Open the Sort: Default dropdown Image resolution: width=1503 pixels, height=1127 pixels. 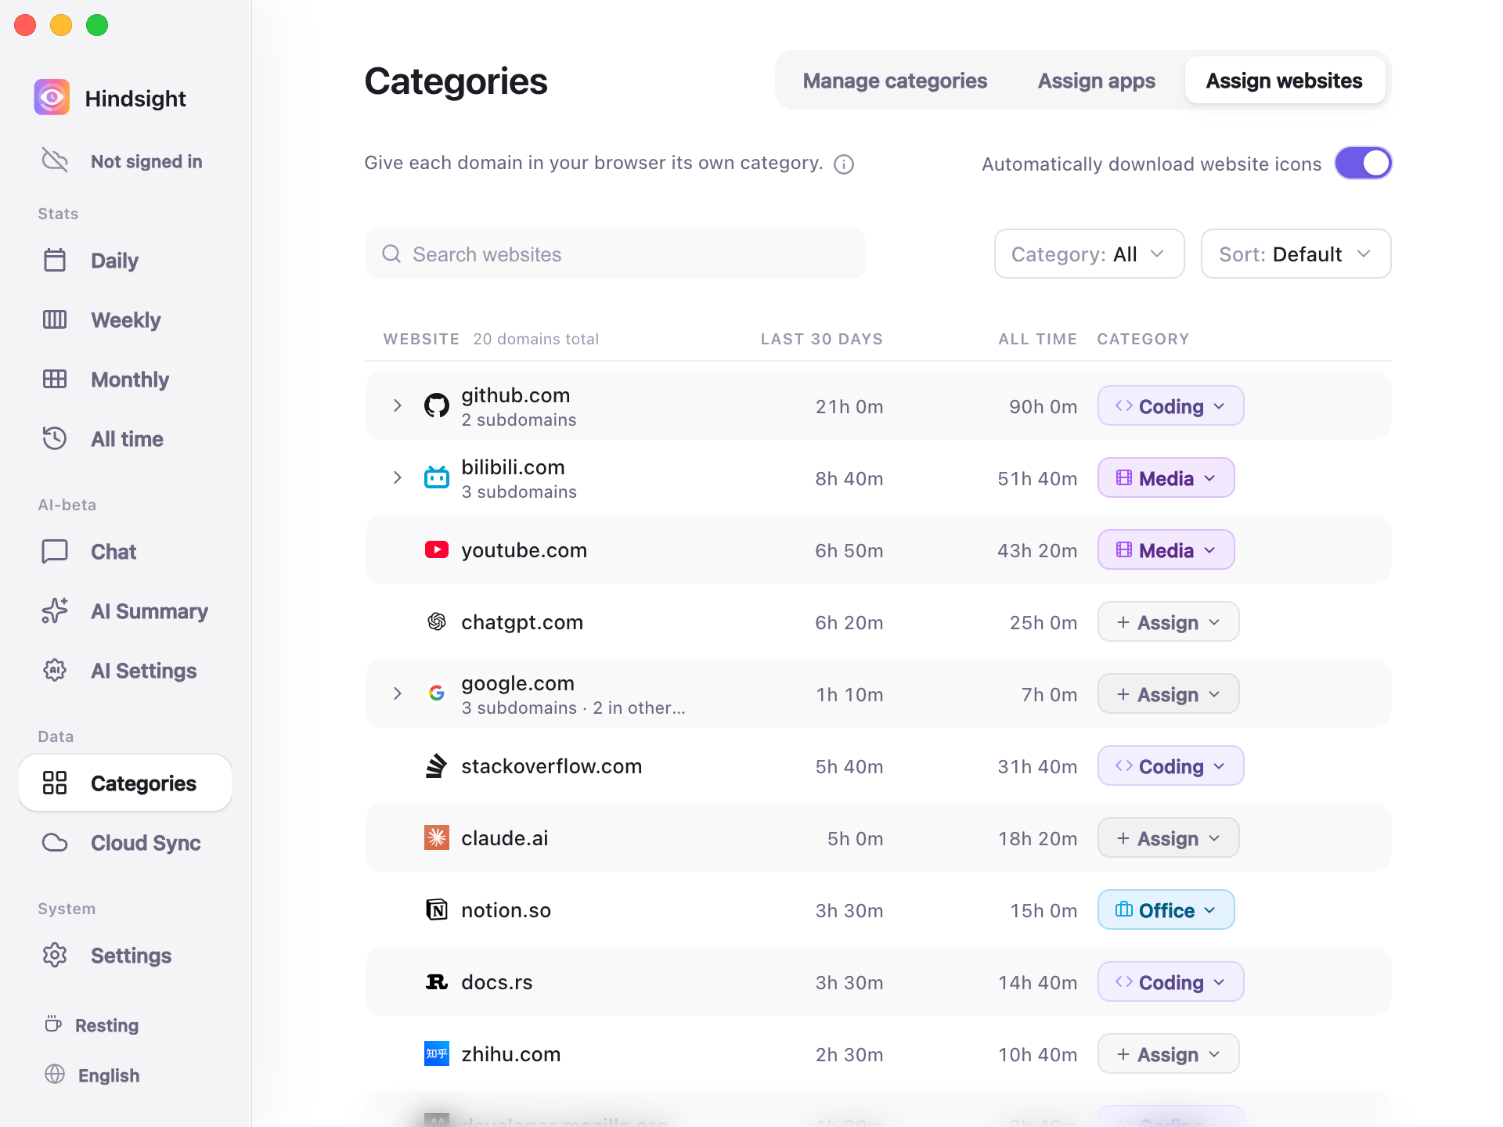tap(1296, 254)
